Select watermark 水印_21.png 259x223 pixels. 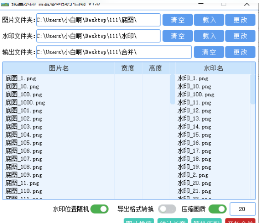pos(213,191)
